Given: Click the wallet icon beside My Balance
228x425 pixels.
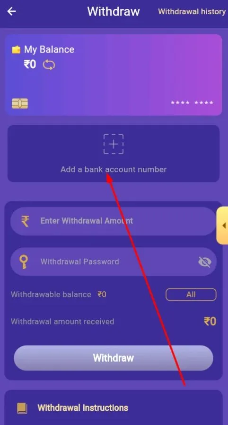Looking at the screenshot, I should (16, 50).
